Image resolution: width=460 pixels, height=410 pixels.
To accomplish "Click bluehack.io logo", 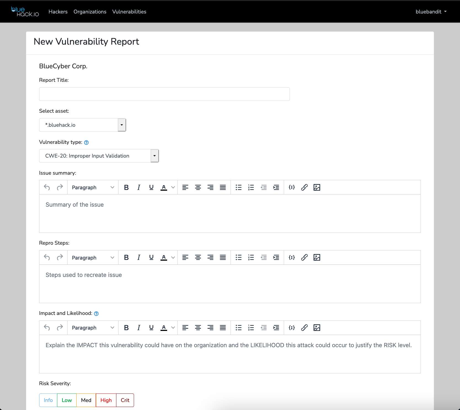I will tap(25, 12).
